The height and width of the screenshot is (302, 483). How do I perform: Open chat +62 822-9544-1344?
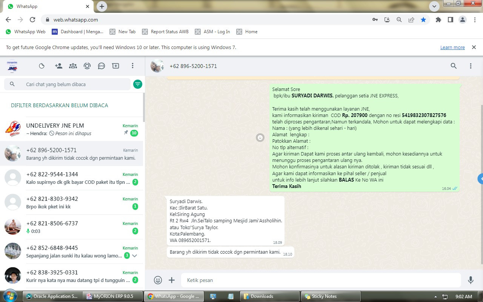tap(72, 178)
